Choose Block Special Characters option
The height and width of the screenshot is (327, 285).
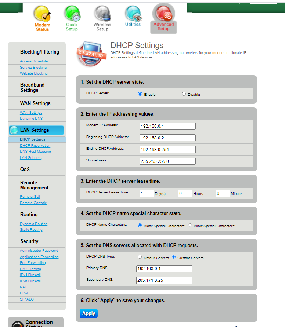tap(140, 225)
